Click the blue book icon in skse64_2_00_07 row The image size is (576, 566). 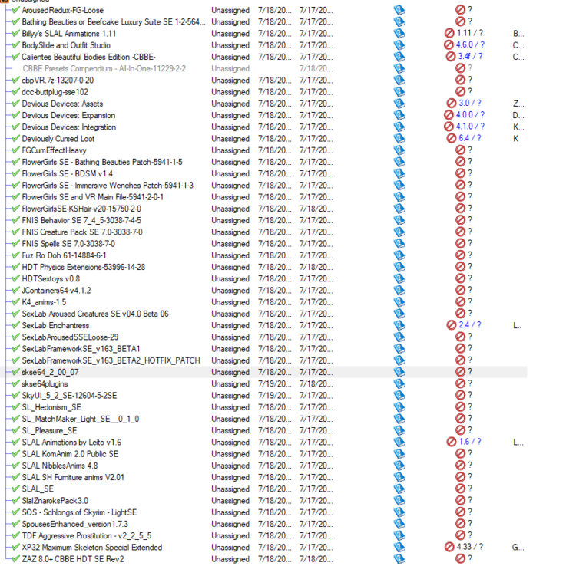coord(399,372)
